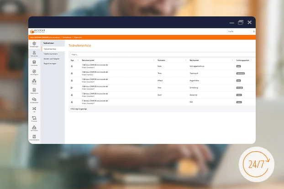
Task: Open the Geräte und Adapter submenu item
Action: 52,59
